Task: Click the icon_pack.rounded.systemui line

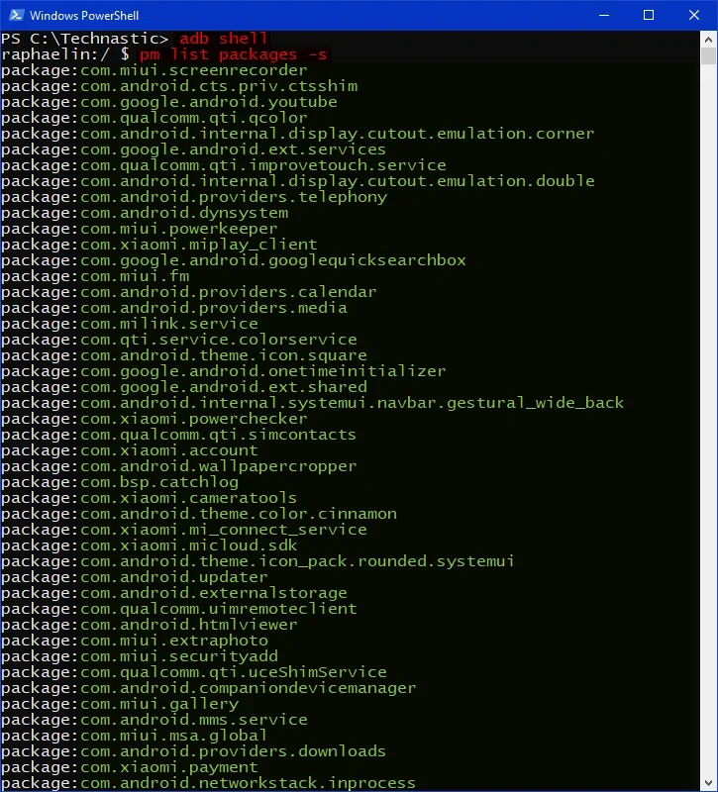Action: (257, 560)
